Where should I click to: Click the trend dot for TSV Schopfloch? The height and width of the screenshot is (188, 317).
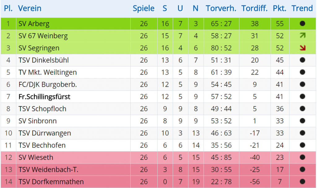click(x=302, y=108)
